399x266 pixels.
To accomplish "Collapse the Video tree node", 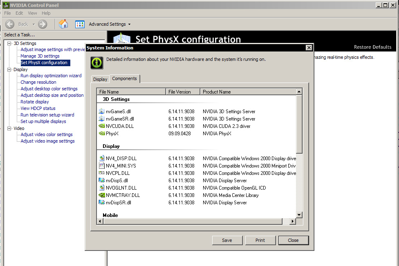I will [9, 128].
